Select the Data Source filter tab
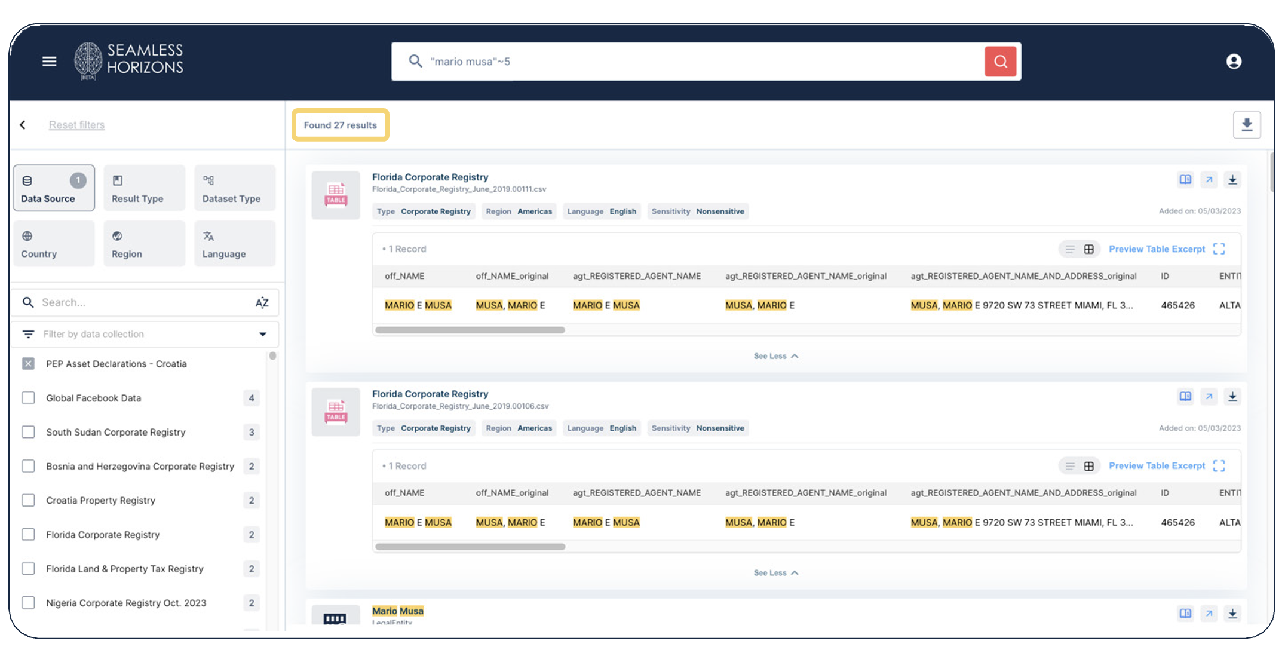 pos(54,188)
